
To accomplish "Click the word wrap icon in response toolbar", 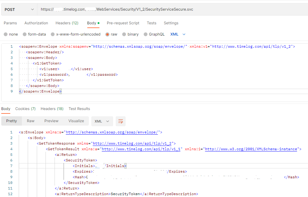I will [120, 121].
